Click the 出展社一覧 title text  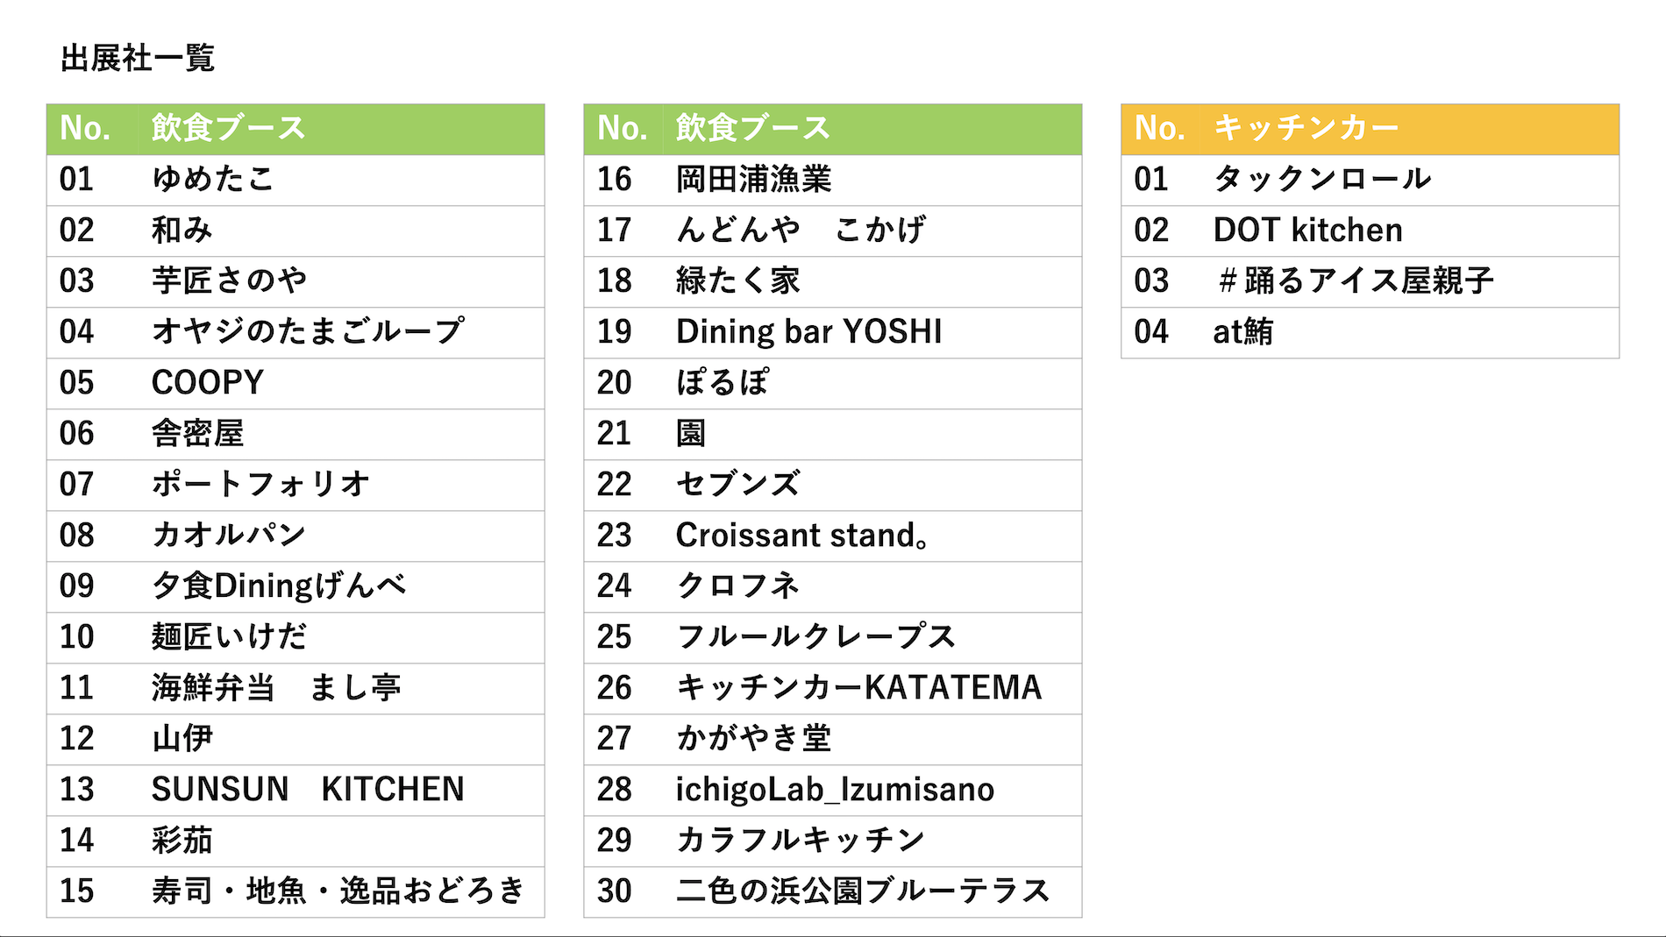click(x=138, y=59)
